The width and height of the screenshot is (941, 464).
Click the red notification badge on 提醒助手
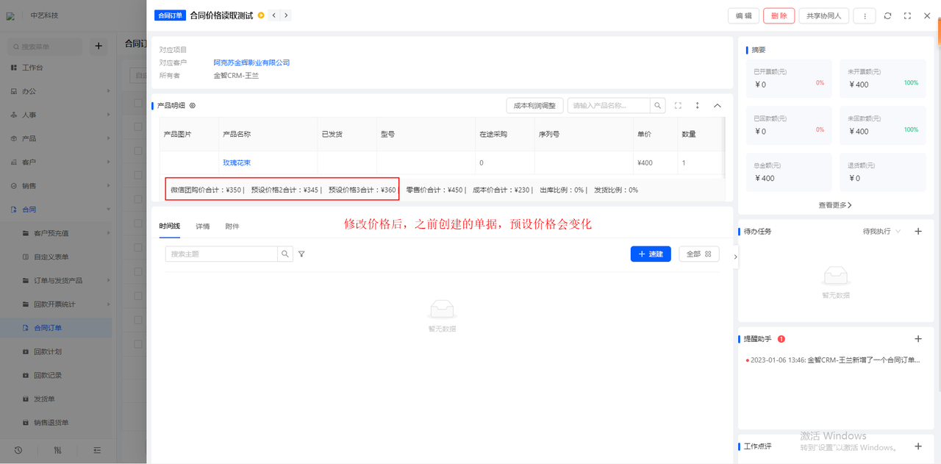781,339
